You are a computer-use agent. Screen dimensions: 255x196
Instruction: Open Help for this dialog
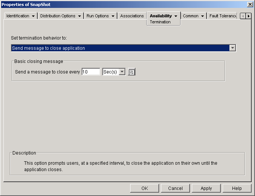click(x=237, y=188)
